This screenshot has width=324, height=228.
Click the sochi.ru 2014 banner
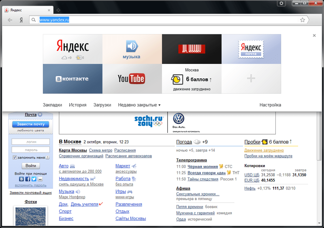(x=148, y=121)
